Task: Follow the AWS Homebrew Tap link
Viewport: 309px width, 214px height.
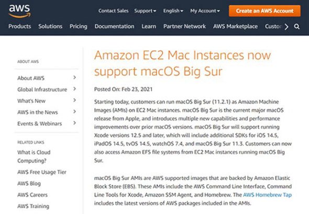Action: (x=267, y=195)
